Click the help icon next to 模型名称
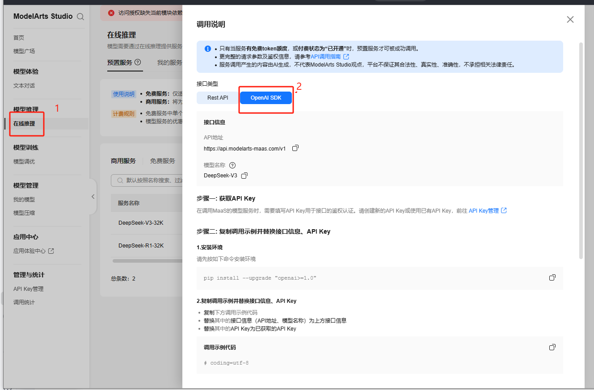 point(232,165)
